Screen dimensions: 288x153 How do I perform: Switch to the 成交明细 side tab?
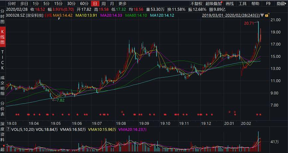click(3, 85)
